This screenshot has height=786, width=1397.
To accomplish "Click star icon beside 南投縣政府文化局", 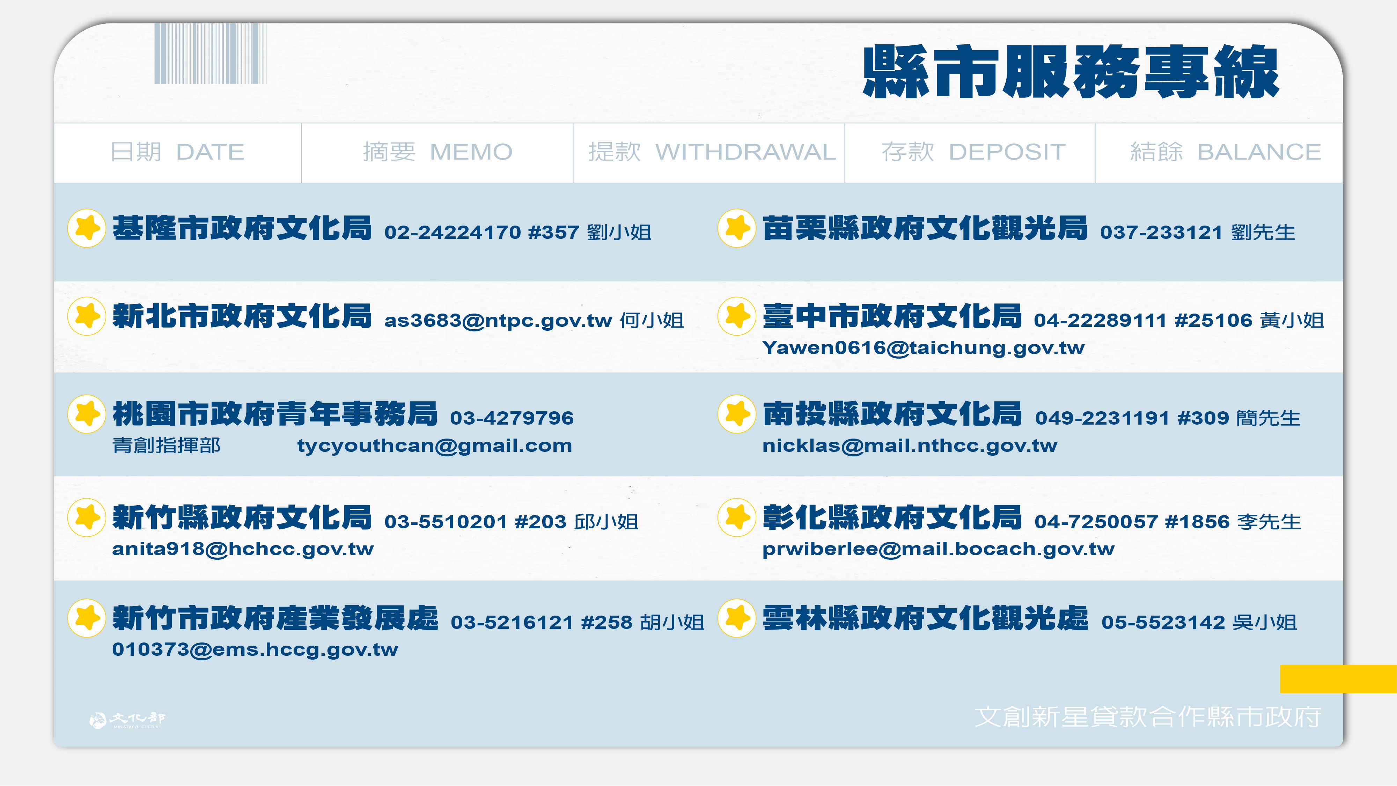I will coord(736,414).
